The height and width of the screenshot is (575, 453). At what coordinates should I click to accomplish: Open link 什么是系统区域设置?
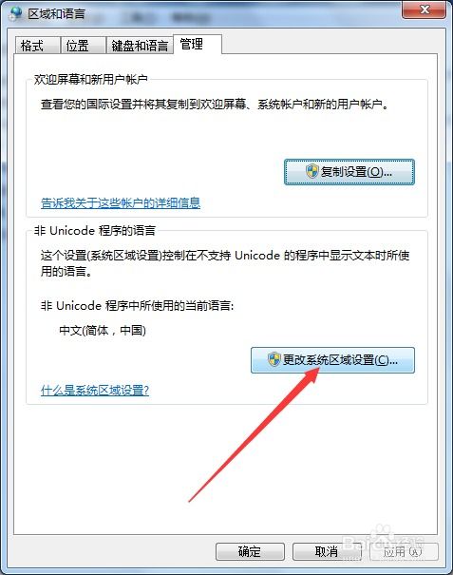(x=95, y=391)
